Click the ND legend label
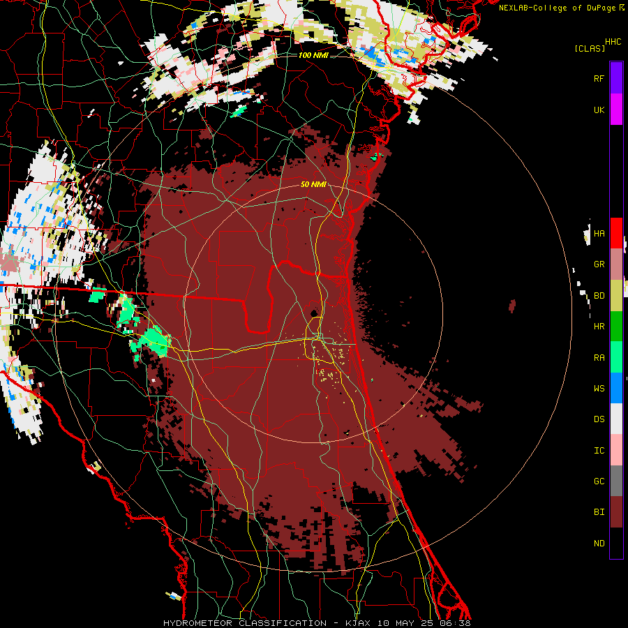This screenshot has height=628, width=628. (x=599, y=544)
